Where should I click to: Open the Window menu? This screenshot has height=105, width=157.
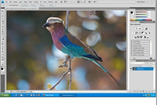[x=50, y=2]
